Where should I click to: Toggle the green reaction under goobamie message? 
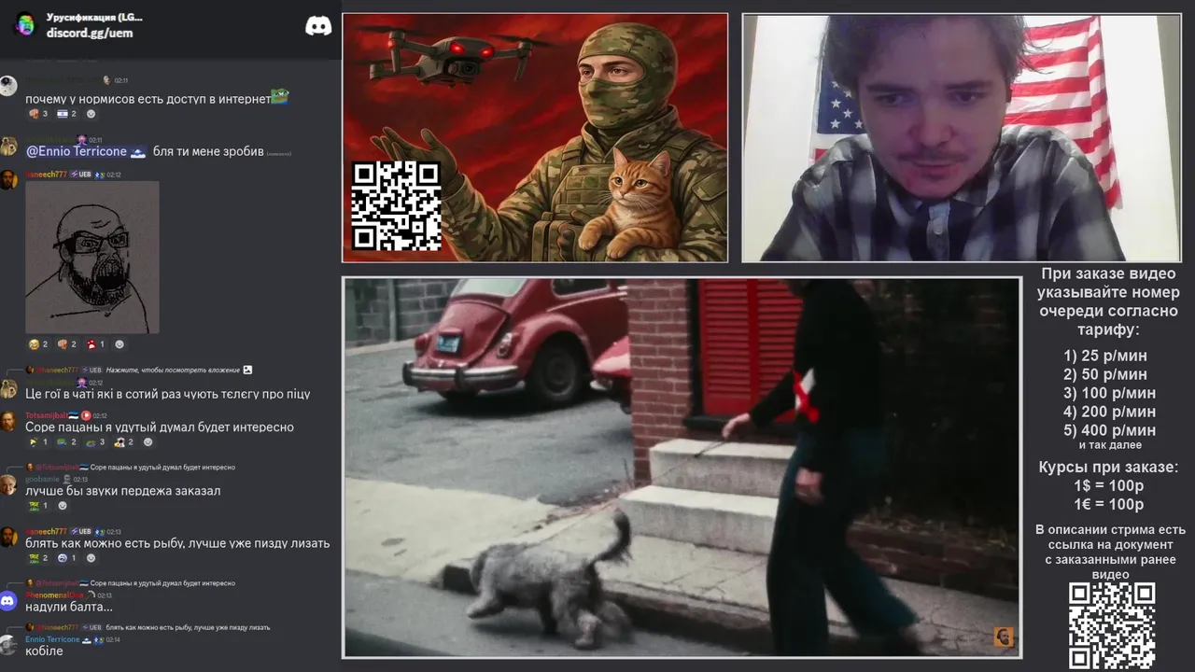[x=38, y=506]
